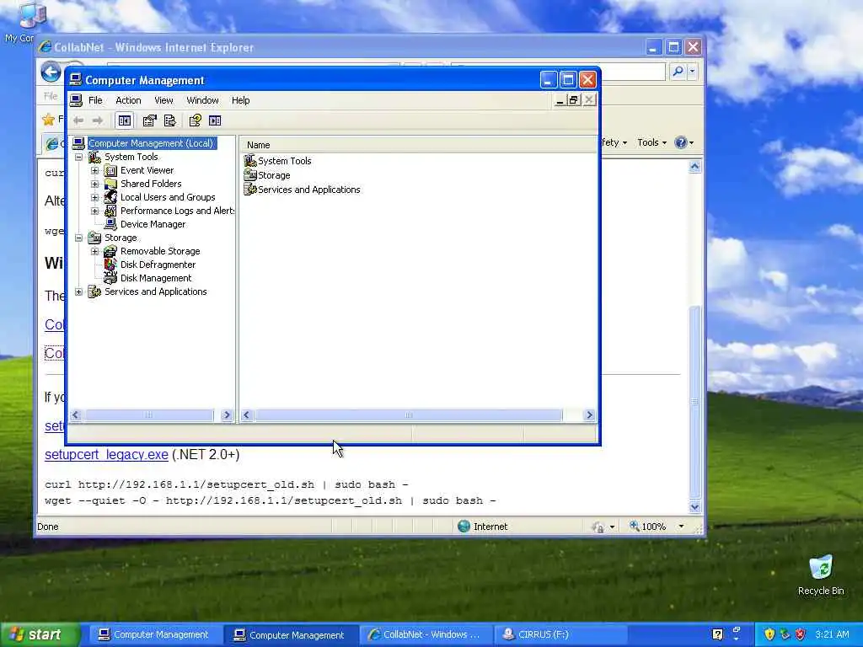This screenshot has height=647, width=863.
Task: Click the yellow security shield tray icon
Action: tap(769, 634)
